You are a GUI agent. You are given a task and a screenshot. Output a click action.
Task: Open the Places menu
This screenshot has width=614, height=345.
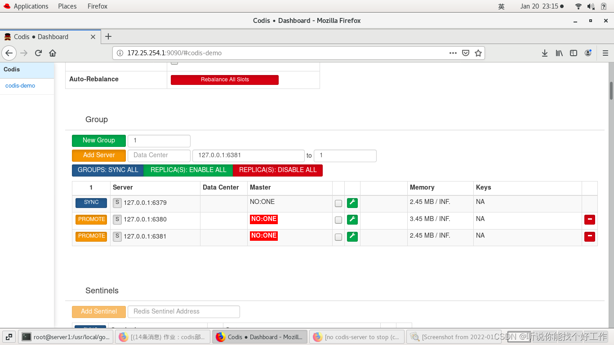(67, 6)
